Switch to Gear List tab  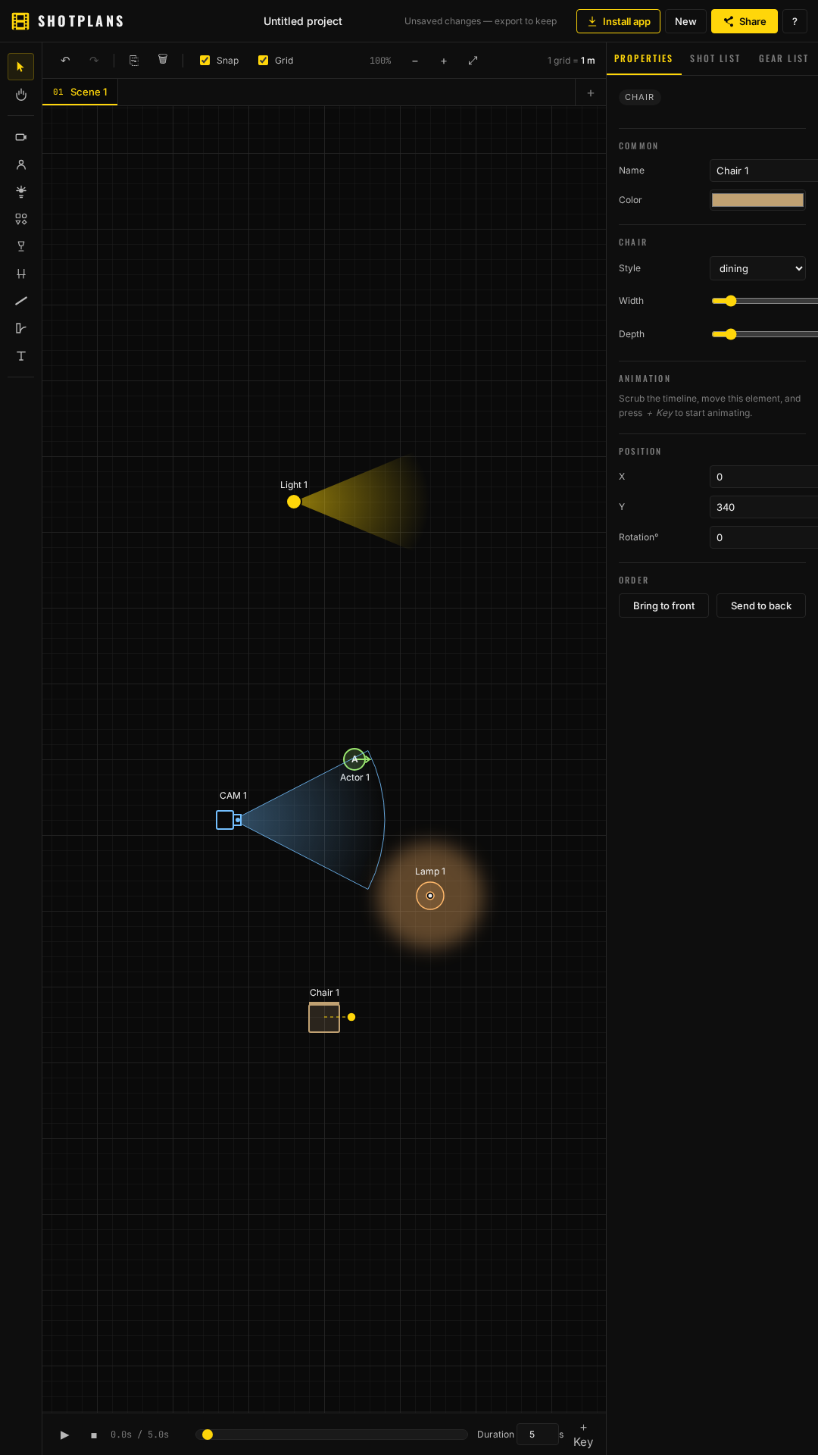pyautogui.click(x=783, y=58)
